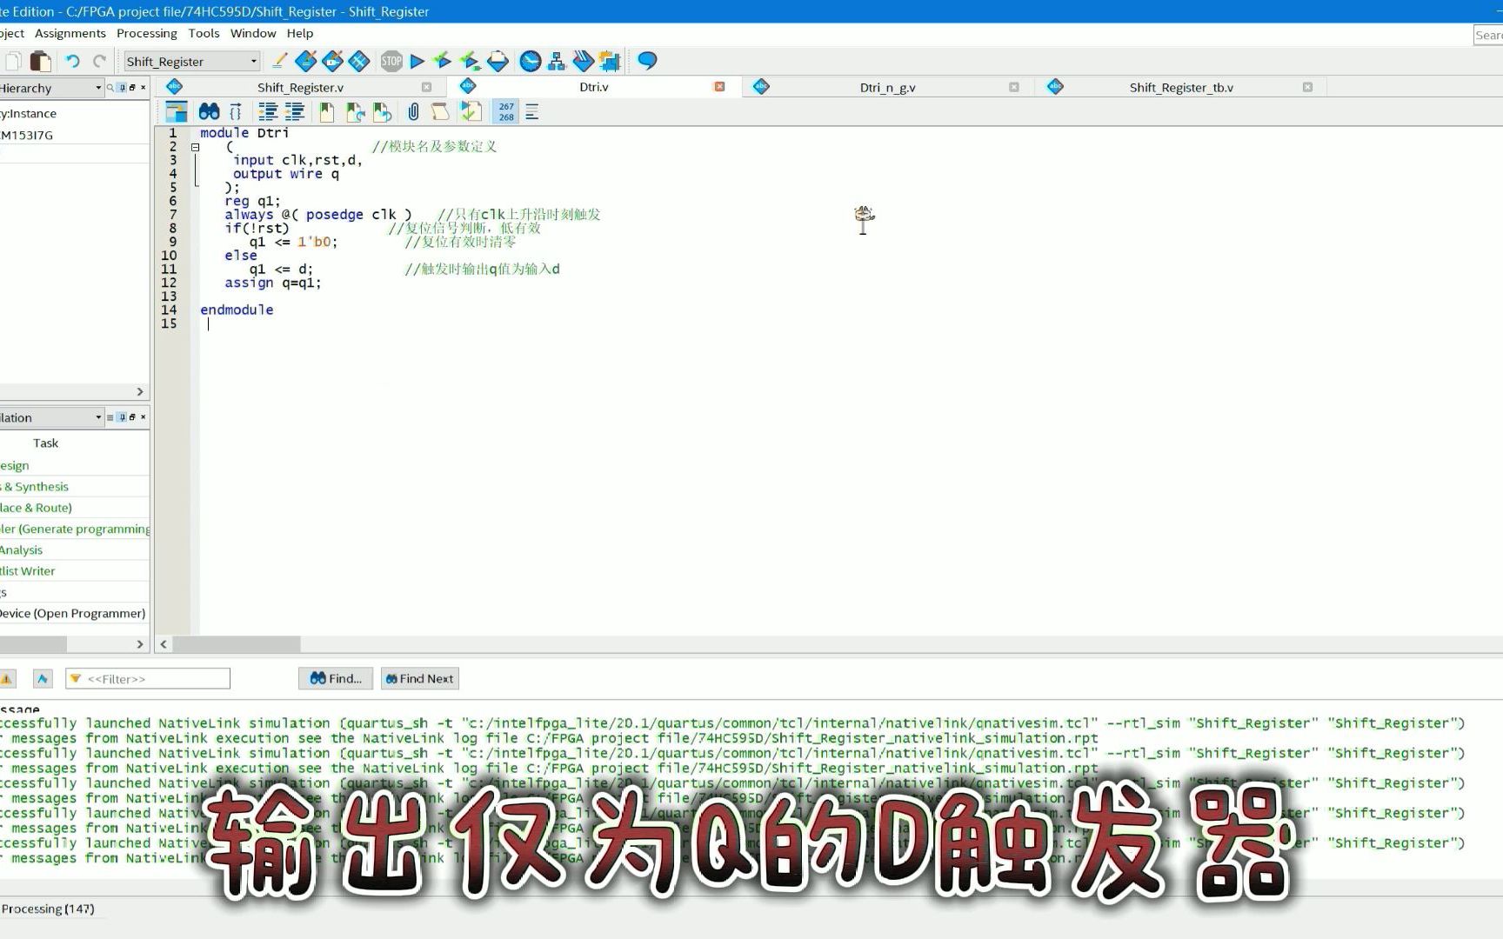Click the Place & Route task
Viewport: 1503px width, 939px height.
click(37, 508)
